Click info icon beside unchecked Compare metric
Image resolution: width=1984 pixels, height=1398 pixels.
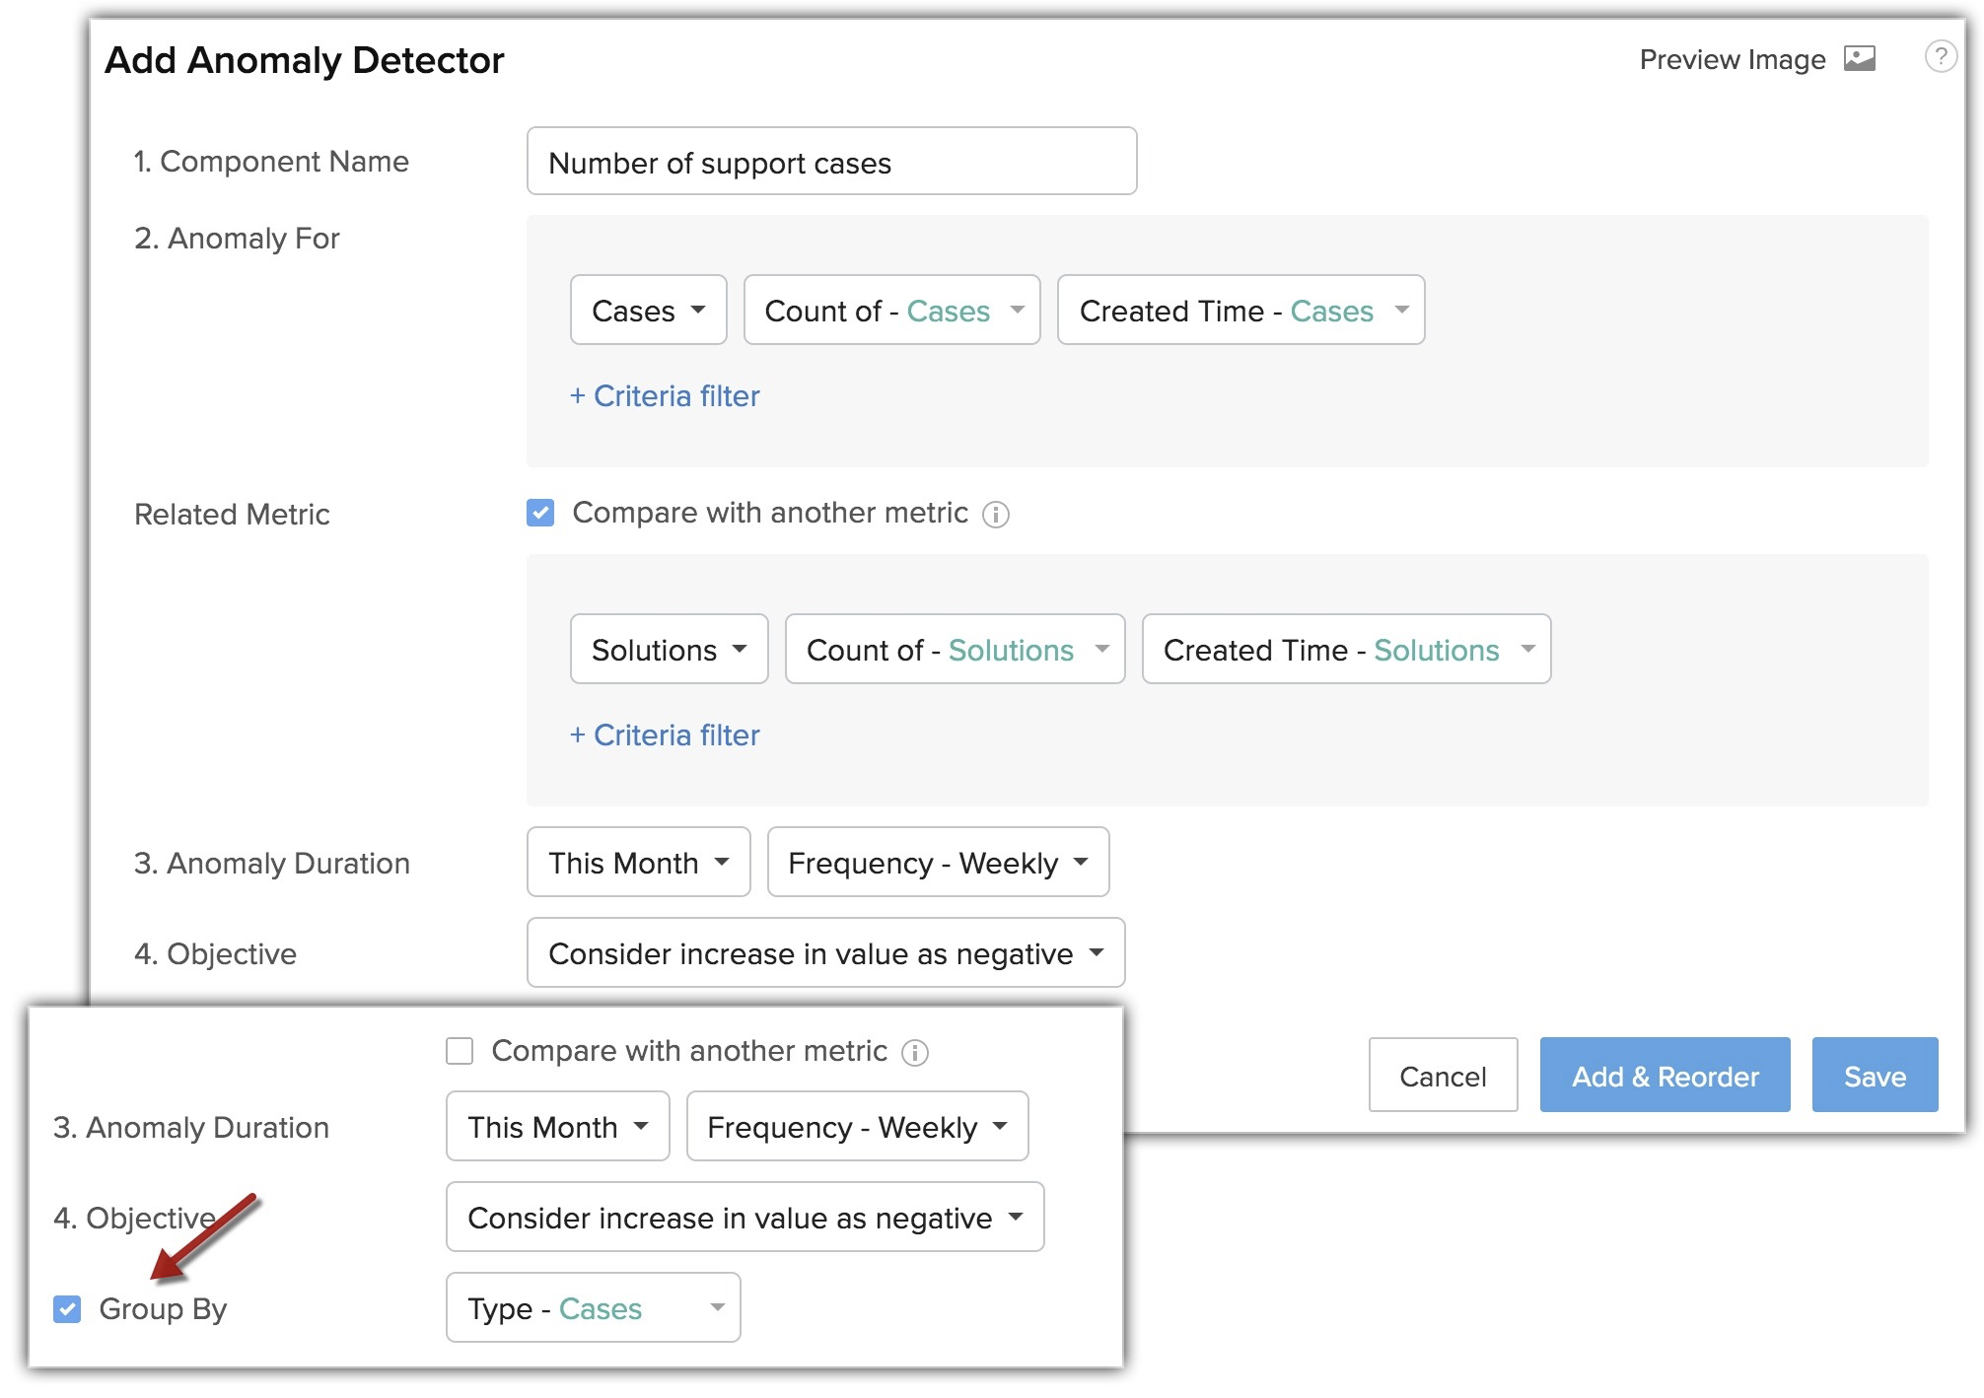(x=915, y=1053)
